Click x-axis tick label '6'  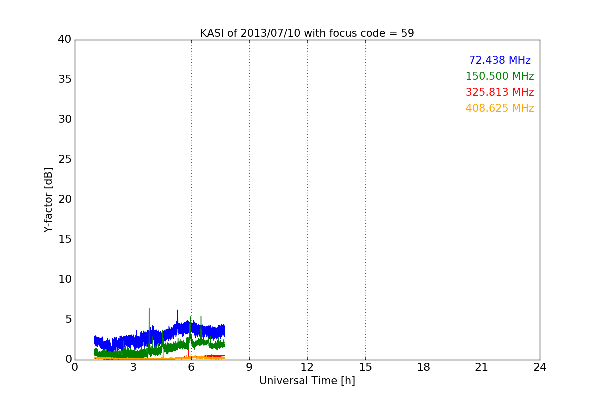coord(191,367)
